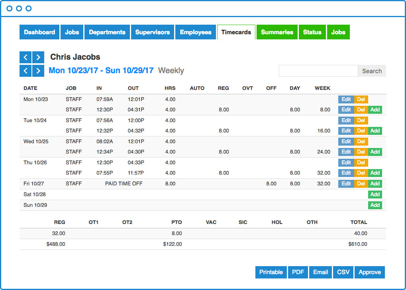Generate a PDF of the timecard
Viewport: 406px width, 290px height.
(x=298, y=272)
